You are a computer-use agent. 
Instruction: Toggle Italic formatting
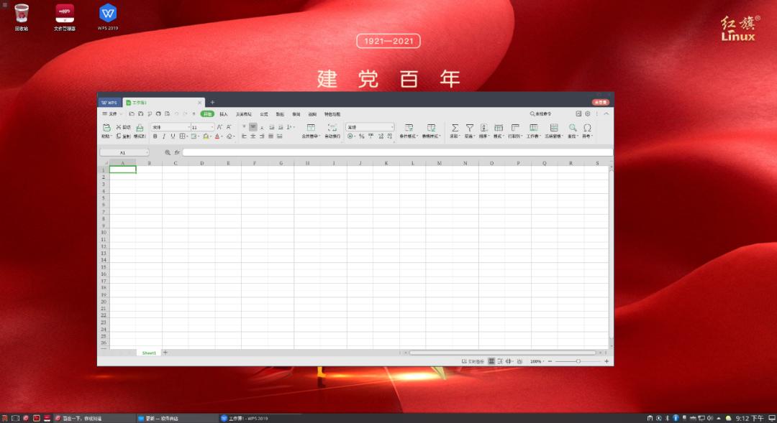pyautogui.click(x=164, y=136)
